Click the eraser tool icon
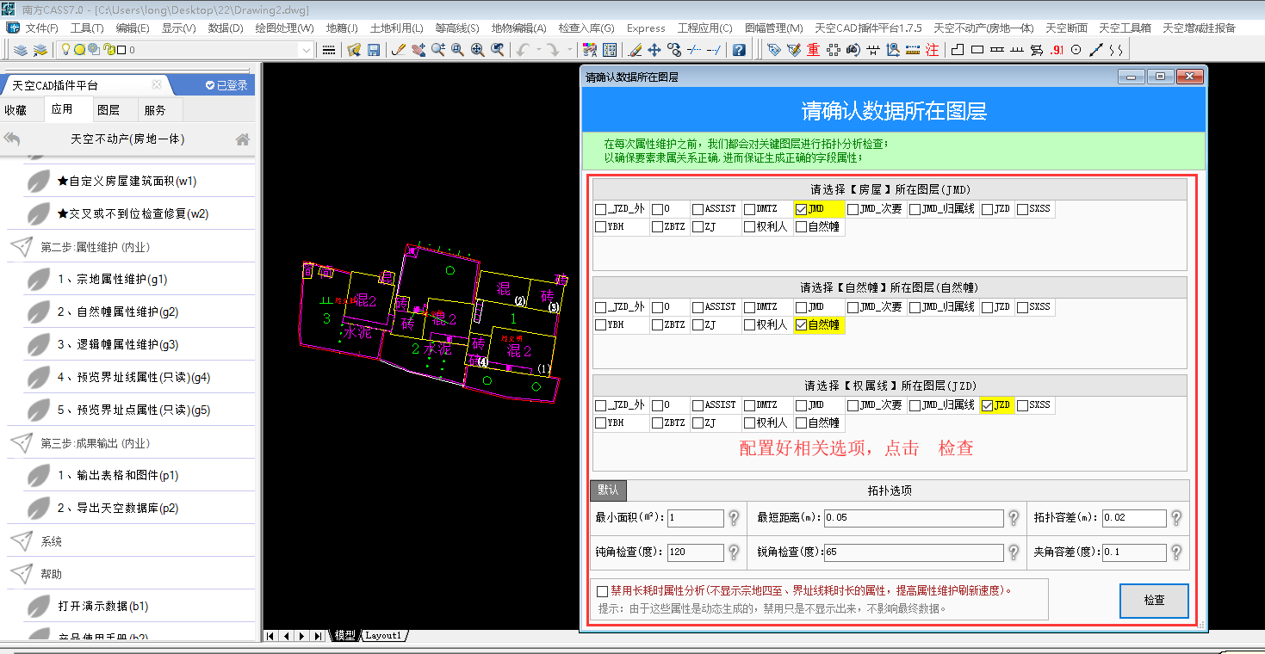The height and width of the screenshot is (654, 1265). pyautogui.click(x=636, y=50)
